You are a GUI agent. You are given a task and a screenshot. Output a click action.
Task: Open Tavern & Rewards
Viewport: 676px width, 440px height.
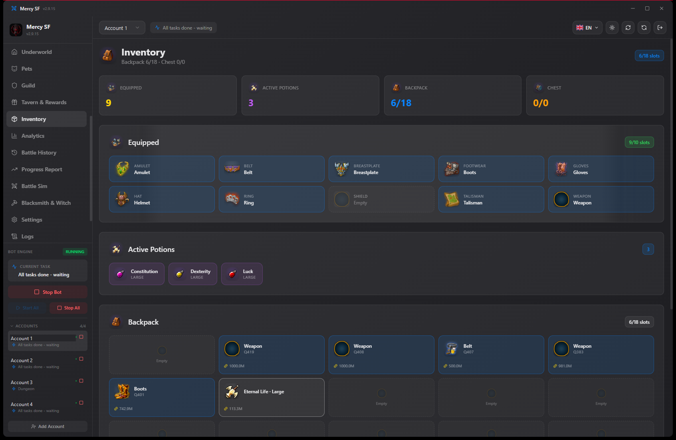tap(46, 102)
